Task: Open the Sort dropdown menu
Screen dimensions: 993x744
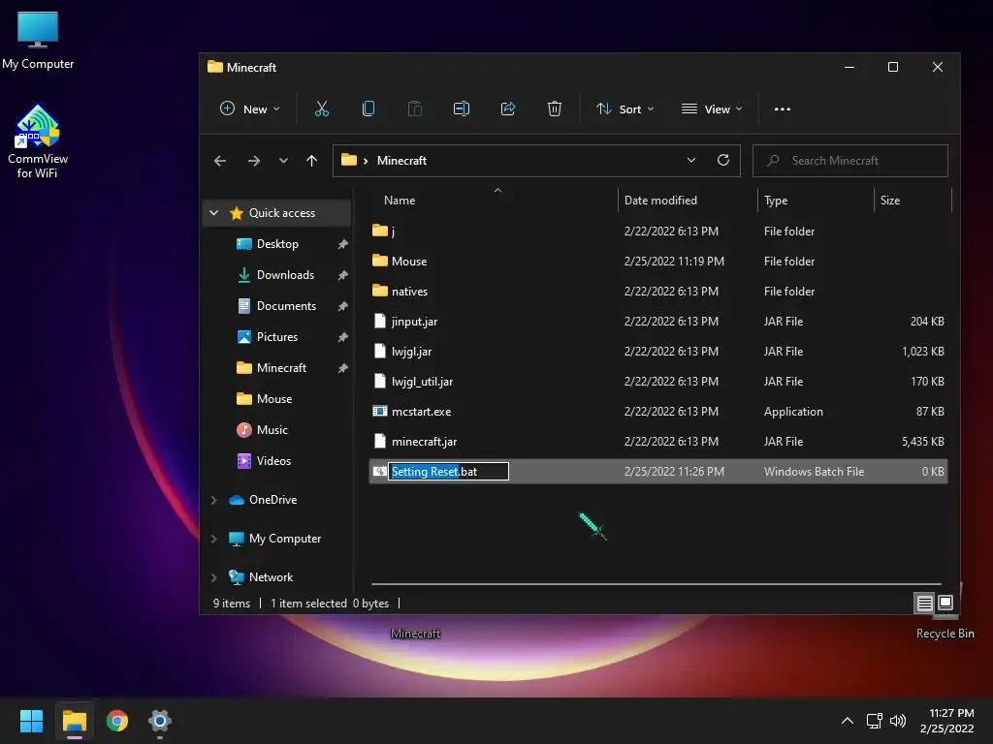Action: [x=625, y=108]
